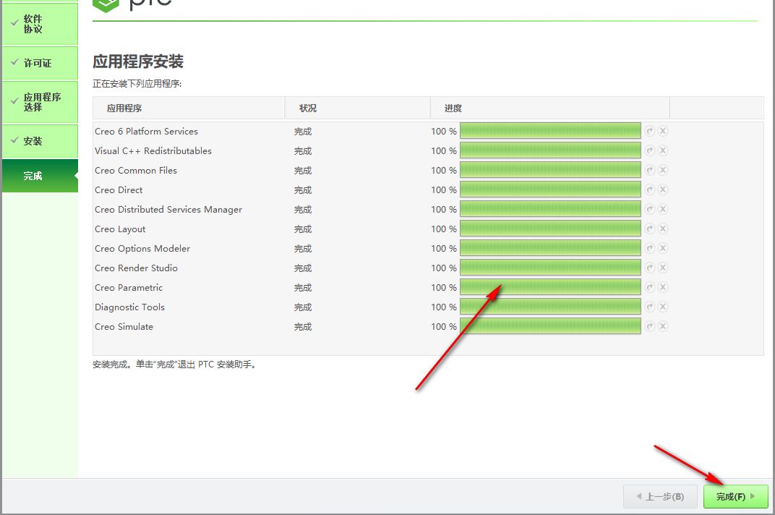
Task: Click the 完成 status for Creo Options Modeler
Action: point(303,249)
